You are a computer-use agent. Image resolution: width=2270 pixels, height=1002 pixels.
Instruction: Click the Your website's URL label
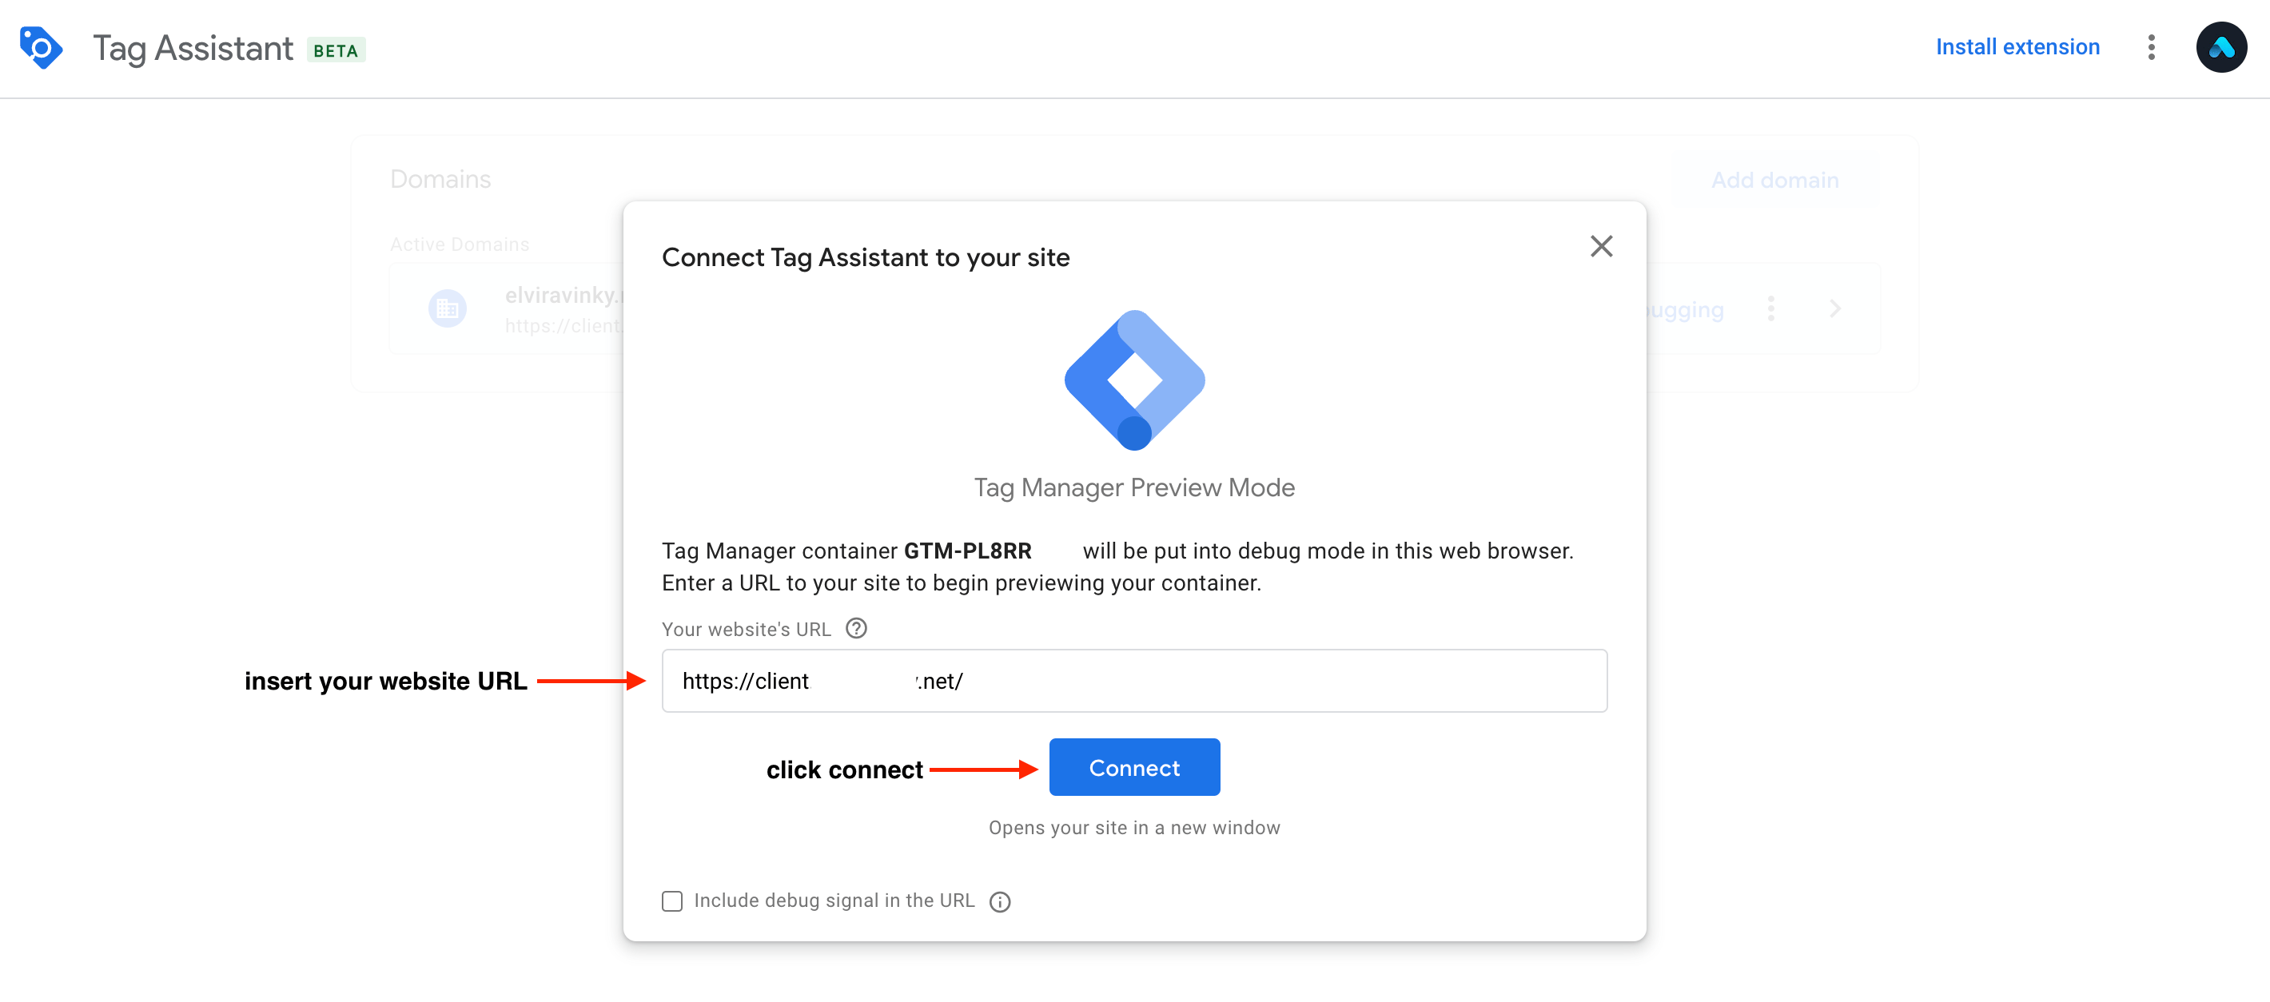pos(747,629)
